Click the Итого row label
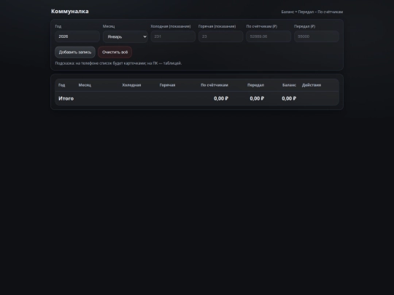The height and width of the screenshot is (295, 394). [66, 98]
